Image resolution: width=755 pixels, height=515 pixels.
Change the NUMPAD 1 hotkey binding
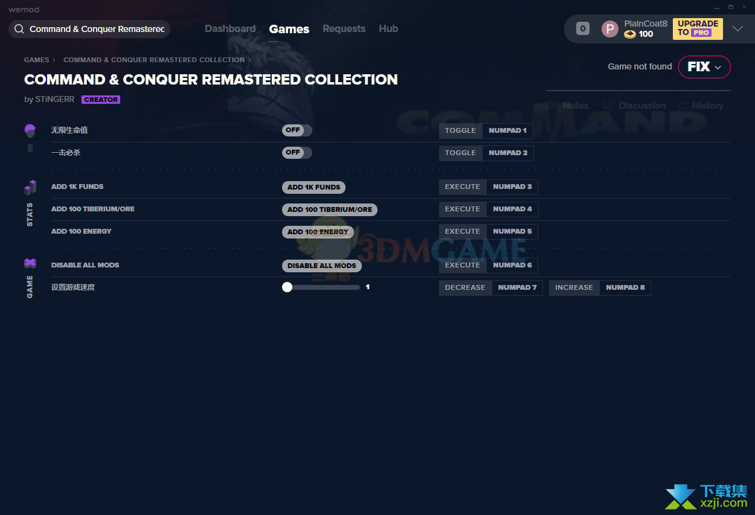coord(507,130)
